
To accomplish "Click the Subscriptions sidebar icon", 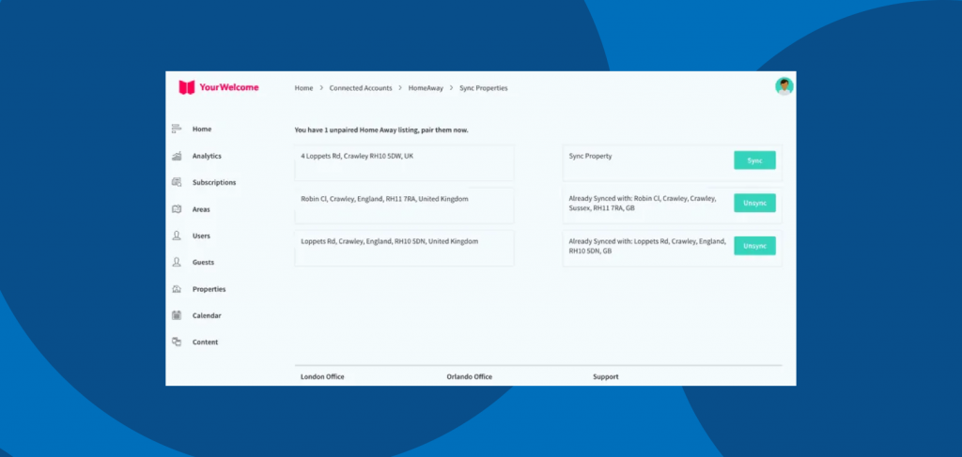I will click(x=176, y=182).
